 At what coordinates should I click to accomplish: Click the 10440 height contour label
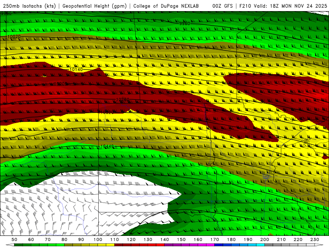107,146
